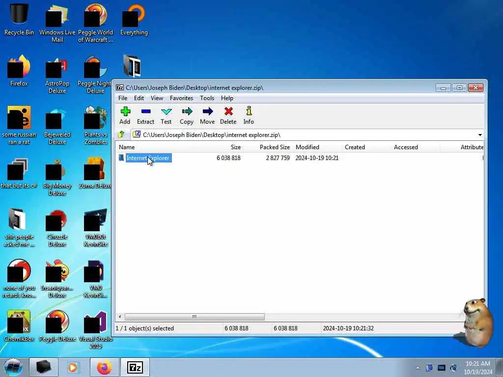Screen dimensions: 503x377
Task: Click the 2 827 759 packed size cell
Action: coord(278,158)
